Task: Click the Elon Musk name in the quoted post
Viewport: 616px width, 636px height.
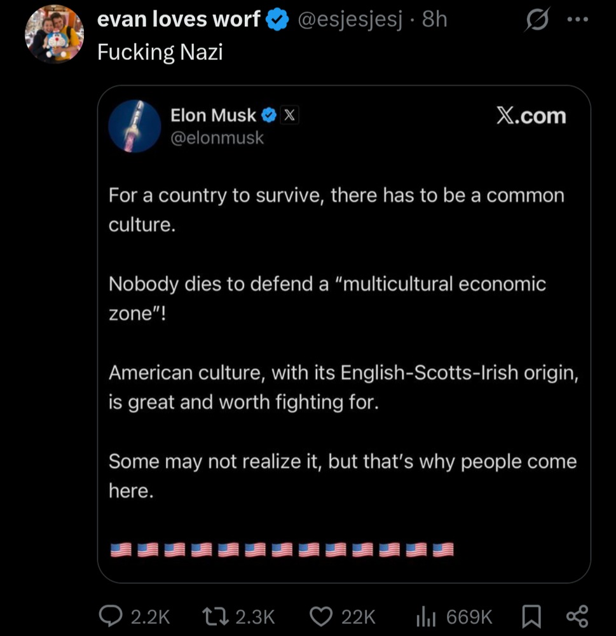Action: point(213,115)
